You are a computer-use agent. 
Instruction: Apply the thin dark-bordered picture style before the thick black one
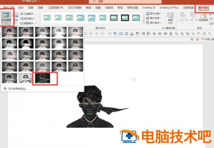[x=114, y=18]
